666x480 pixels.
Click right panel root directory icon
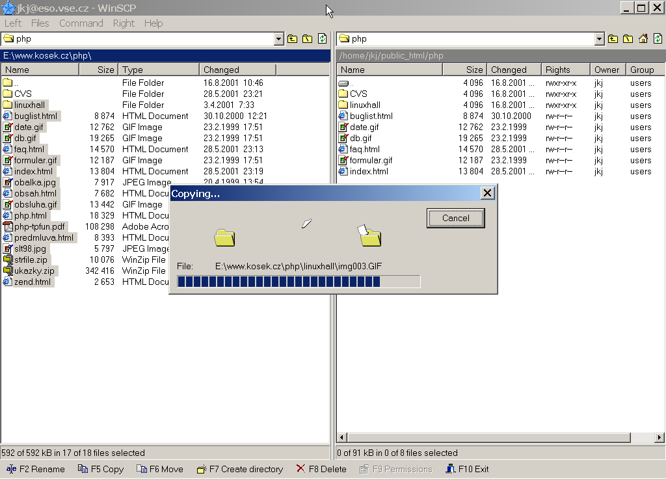click(x=628, y=39)
